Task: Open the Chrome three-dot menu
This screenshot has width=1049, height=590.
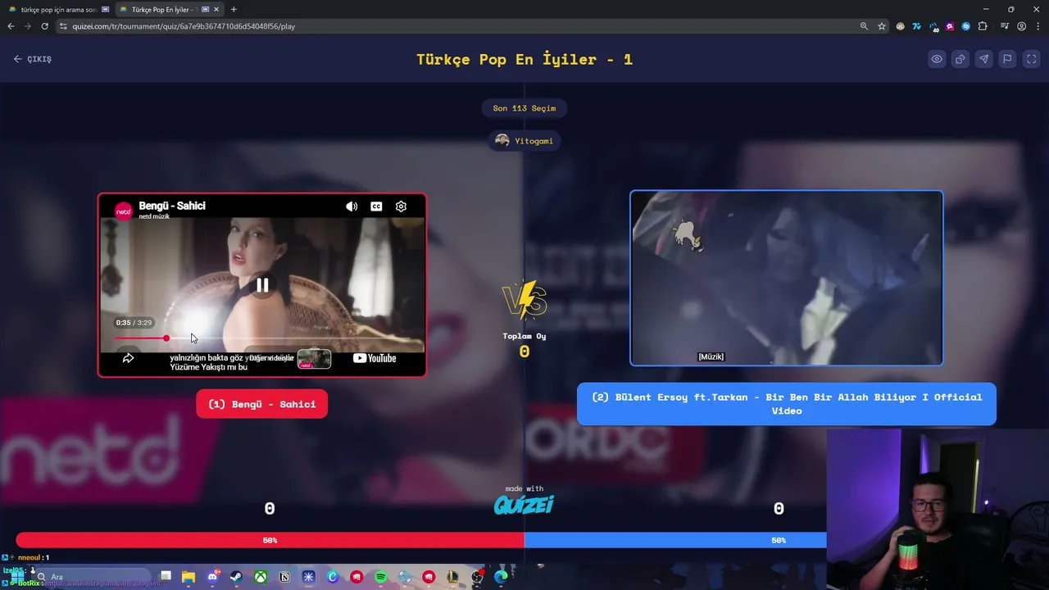Action: click(1038, 26)
